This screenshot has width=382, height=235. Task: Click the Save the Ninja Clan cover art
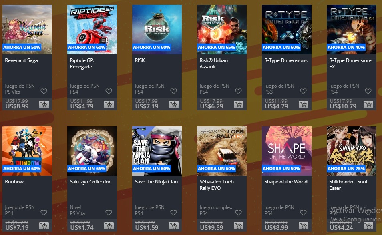[x=157, y=151]
